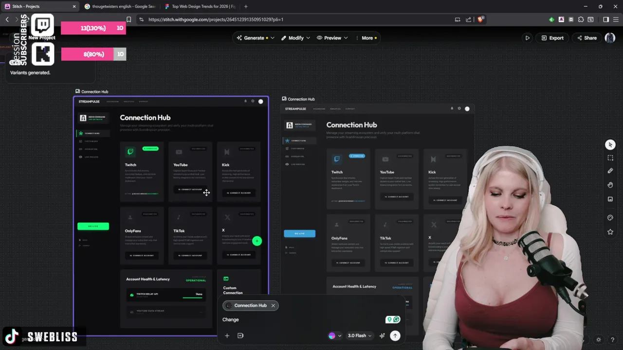Click the bookmark icon by address bar
This screenshot has height=350, width=623.
point(128,19)
